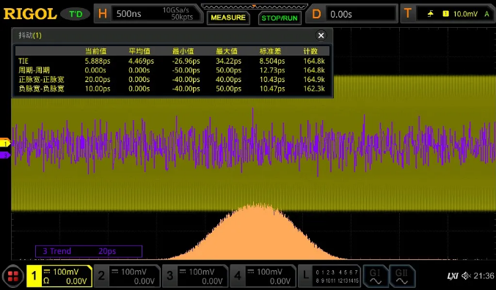Screen dimensions: 496x290
Task: Open the GI signal generator icon
Action: pyautogui.click(x=376, y=276)
